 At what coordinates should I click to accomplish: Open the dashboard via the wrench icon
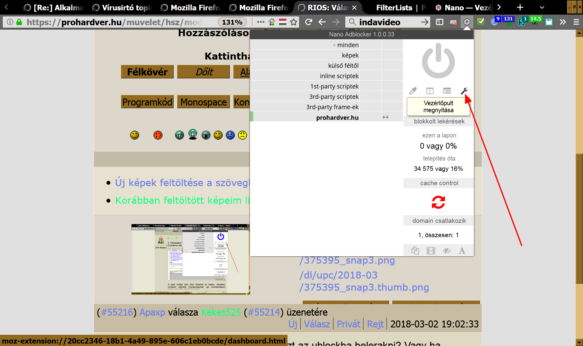[464, 91]
